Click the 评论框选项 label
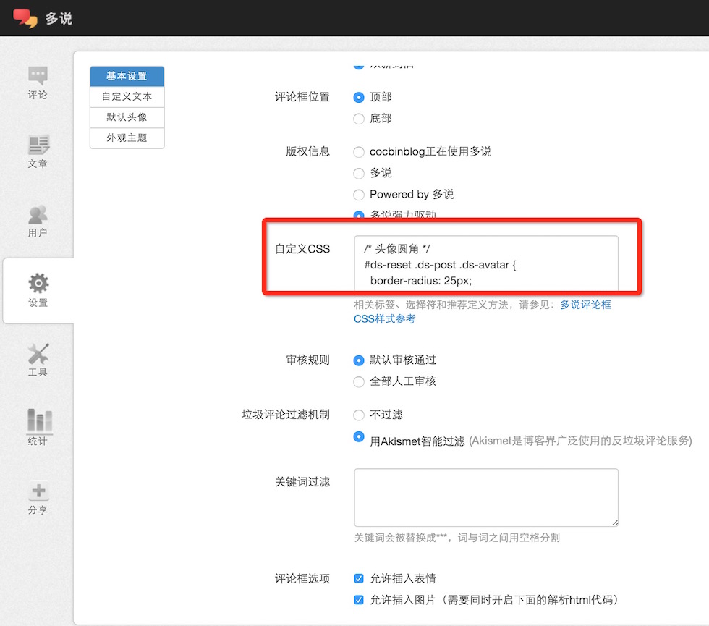The width and height of the screenshot is (709, 626). pyautogui.click(x=302, y=578)
